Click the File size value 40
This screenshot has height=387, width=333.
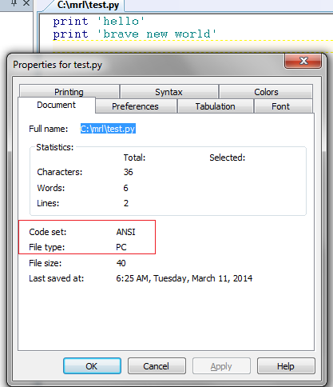[121, 263]
